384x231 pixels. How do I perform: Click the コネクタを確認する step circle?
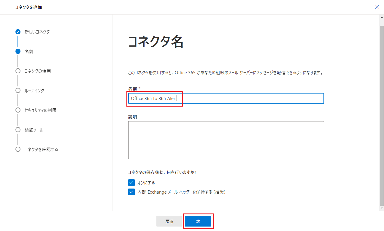[x=18, y=149]
